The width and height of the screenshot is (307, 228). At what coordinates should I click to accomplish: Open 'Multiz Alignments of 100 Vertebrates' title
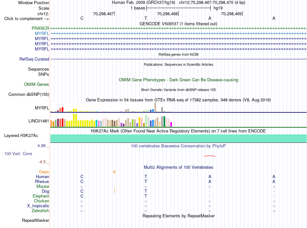[x=178, y=167]
